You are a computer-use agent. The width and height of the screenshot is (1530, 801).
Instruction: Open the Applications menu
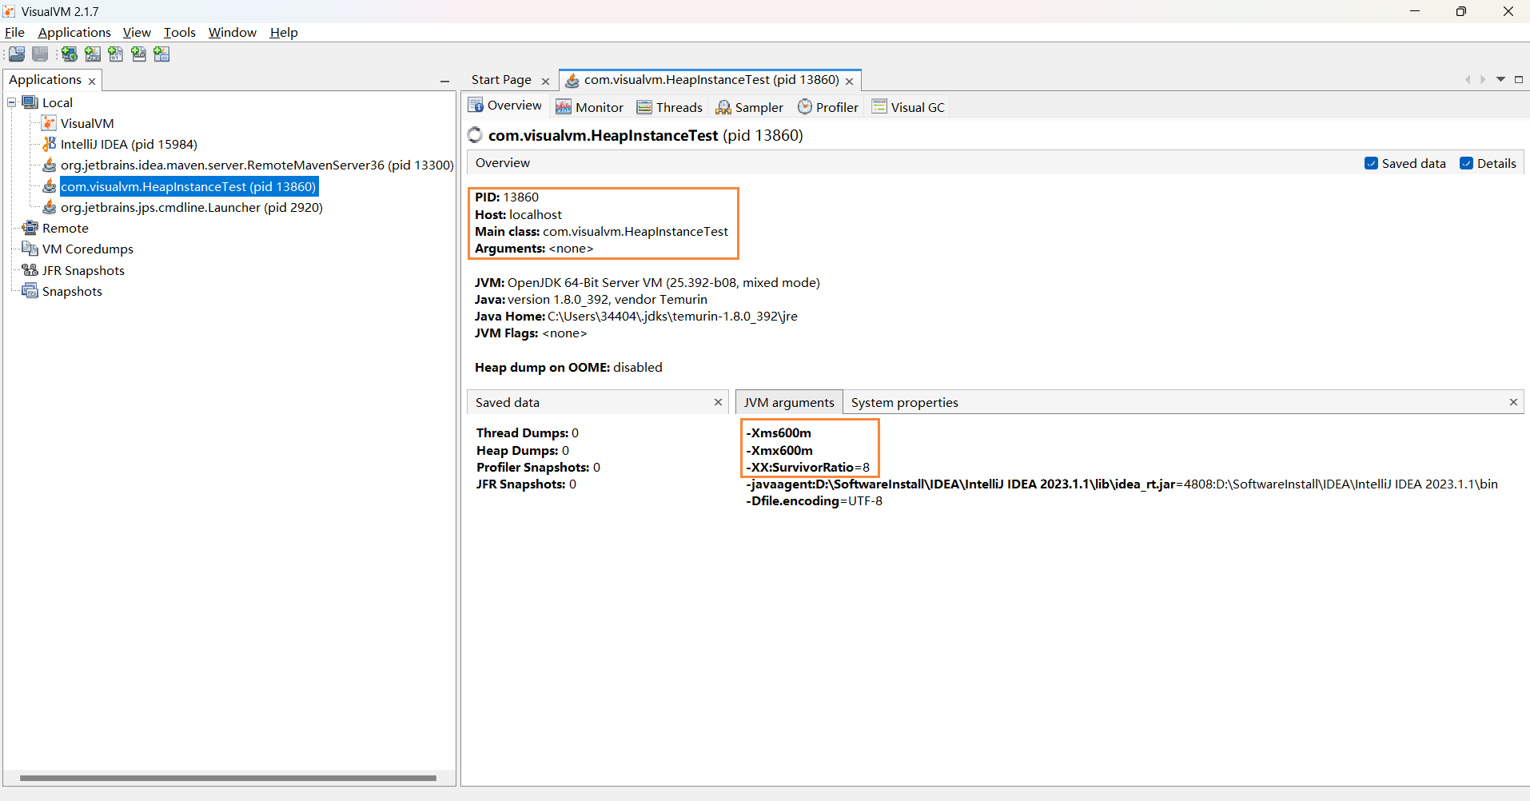[74, 32]
